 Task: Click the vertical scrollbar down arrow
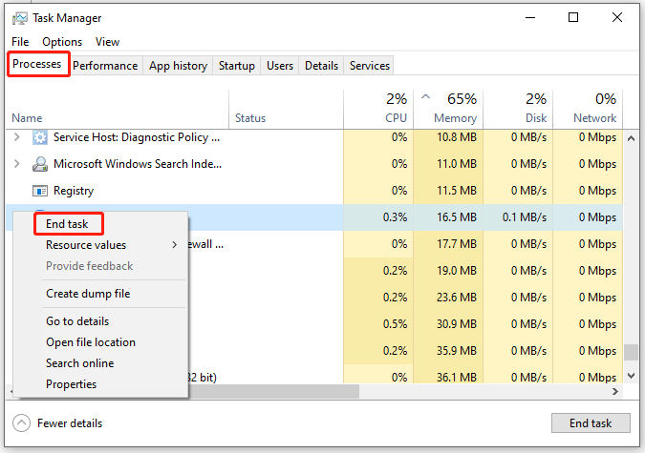pyautogui.click(x=631, y=376)
